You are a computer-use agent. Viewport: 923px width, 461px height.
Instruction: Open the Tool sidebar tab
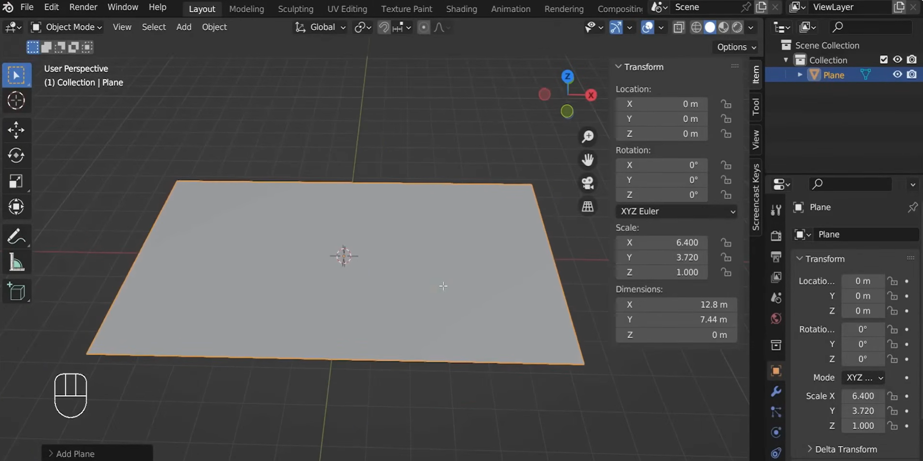755,107
